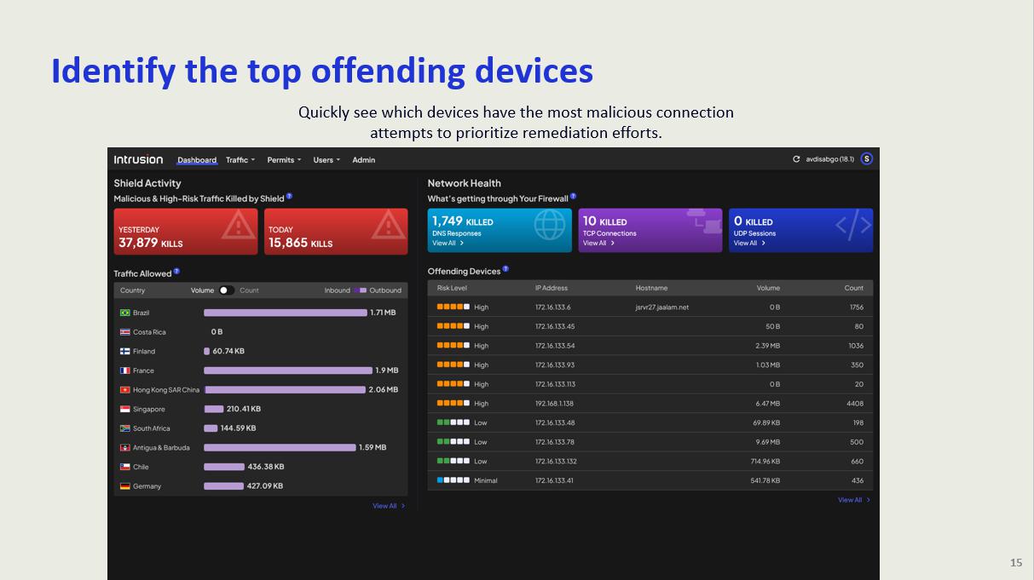Screen dimensions: 1034x580
Task: Click the Inbound/Outbound legend color swatch
Action: point(361,290)
